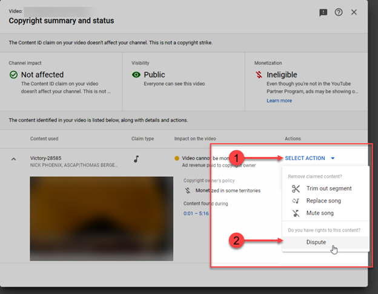378x294 pixels.
Task: Click the Replace song icon
Action: tap(296, 201)
